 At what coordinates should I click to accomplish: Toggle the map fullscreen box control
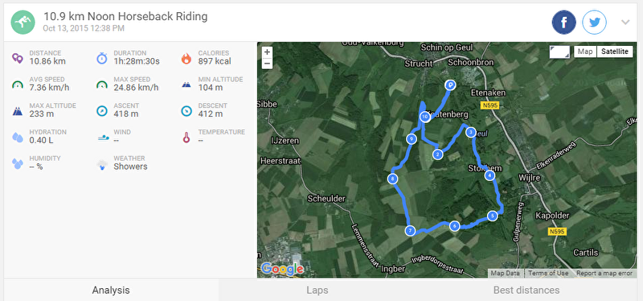click(559, 52)
